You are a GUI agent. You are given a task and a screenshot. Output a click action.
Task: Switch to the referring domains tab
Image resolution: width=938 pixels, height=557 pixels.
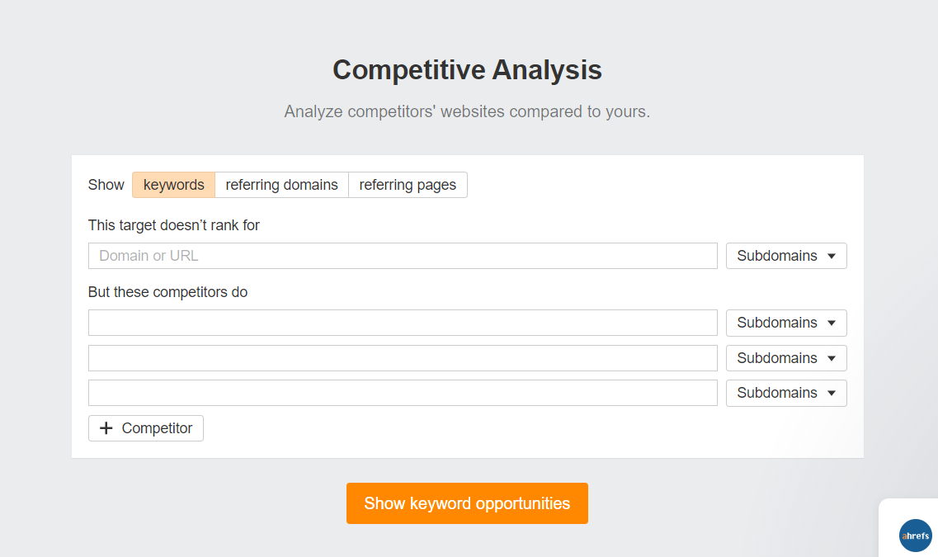tap(281, 185)
